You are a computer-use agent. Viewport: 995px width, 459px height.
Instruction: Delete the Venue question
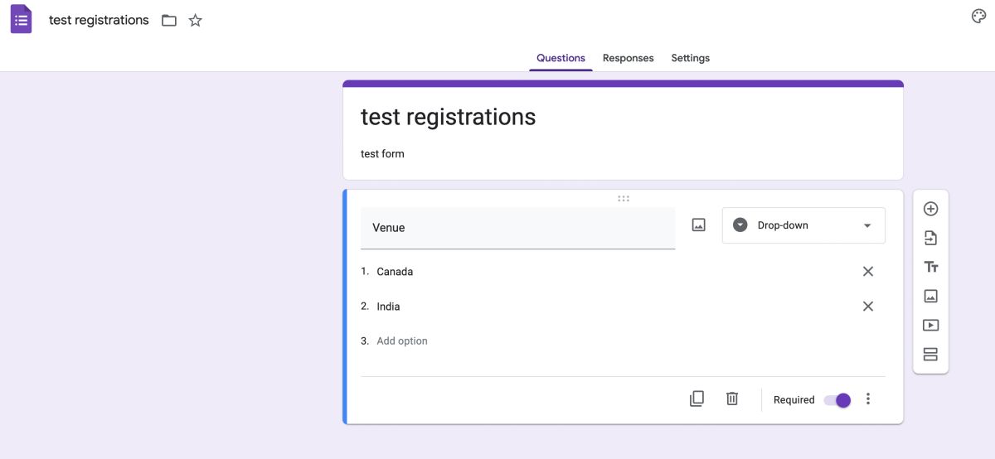732,399
